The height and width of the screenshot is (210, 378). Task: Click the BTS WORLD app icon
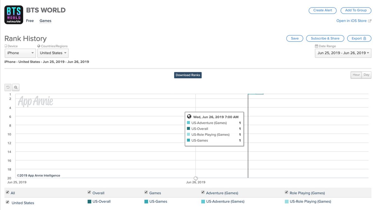click(14, 15)
